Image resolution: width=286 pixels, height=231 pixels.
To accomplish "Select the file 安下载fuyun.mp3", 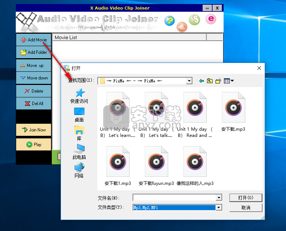I will click(156, 166).
